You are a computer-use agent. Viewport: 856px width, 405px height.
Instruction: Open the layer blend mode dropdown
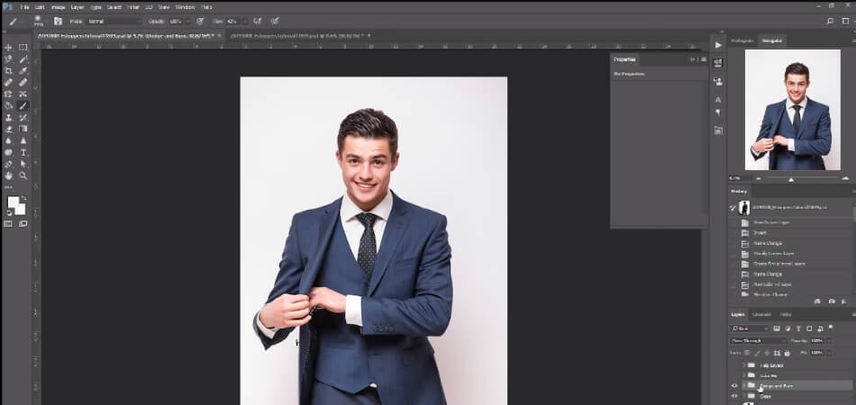coord(759,341)
